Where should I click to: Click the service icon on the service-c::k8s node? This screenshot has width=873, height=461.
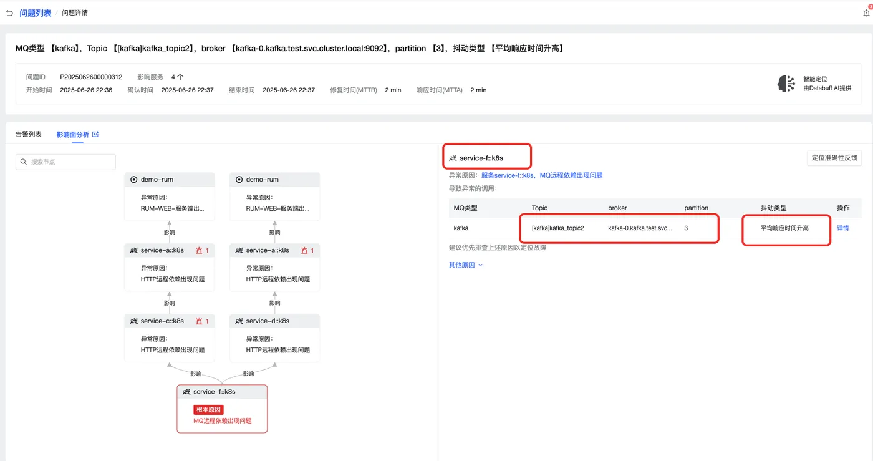pyautogui.click(x=133, y=321)
